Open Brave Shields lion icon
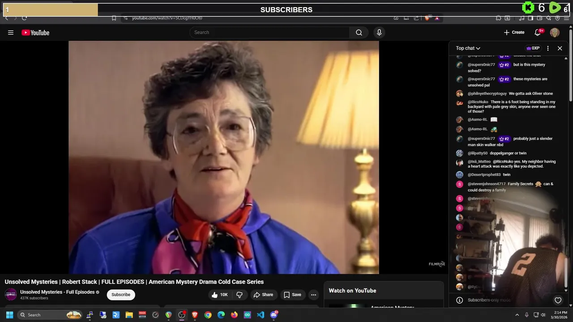This screenshot has width=573, height=322. pyautogui.click(x=427, y=18)
